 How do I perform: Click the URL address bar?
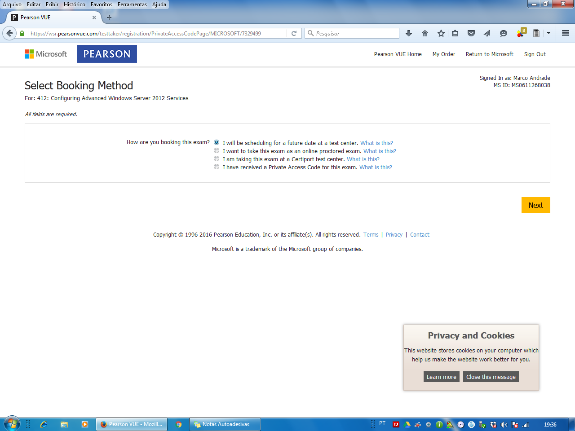tap(157, 33)
